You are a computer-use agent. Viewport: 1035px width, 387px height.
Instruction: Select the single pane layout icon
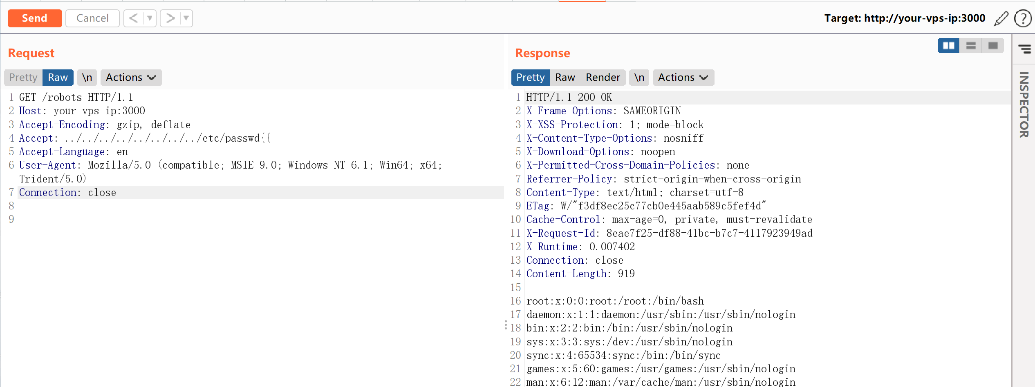992,45
